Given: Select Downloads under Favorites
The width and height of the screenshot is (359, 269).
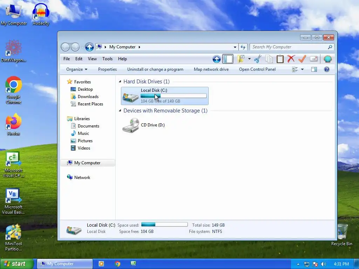Looking at the screenshot, I should tap(88, 97).
